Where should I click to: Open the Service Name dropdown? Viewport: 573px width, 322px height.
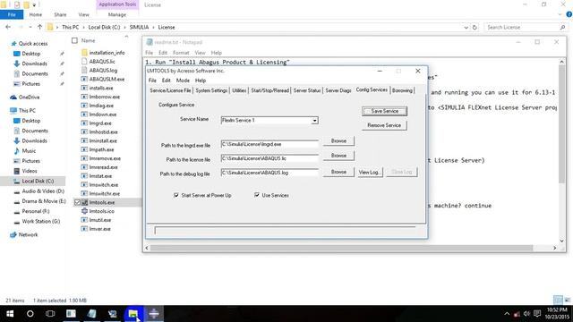click(314, 121)
